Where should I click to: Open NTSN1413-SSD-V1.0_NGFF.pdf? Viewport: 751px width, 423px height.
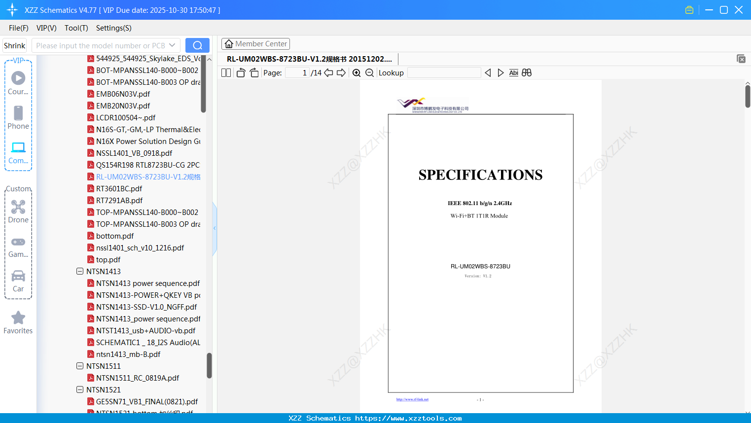pyautogui.click(x=146, y=307)
